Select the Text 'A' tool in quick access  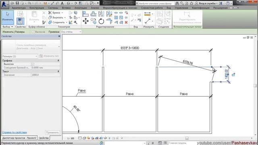(62, 3)
